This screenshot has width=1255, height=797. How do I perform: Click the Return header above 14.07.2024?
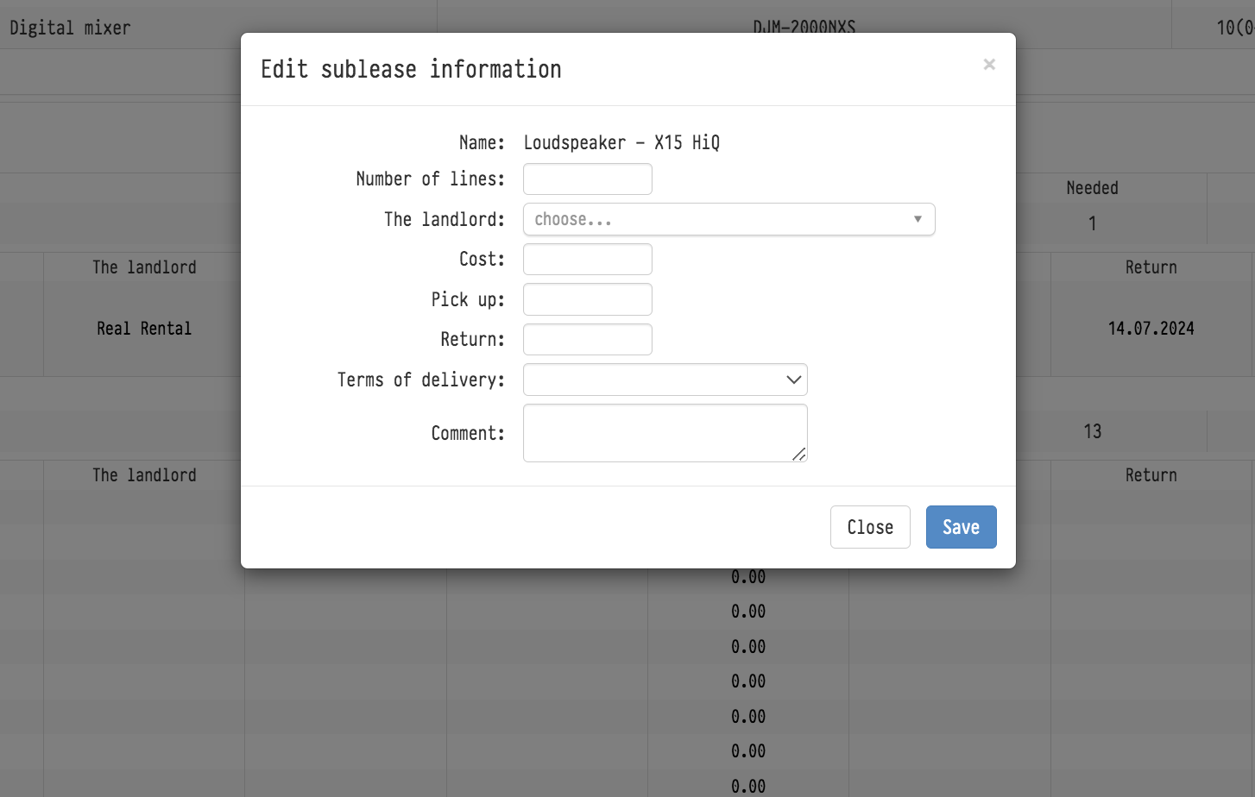[x=1151, y=267]
